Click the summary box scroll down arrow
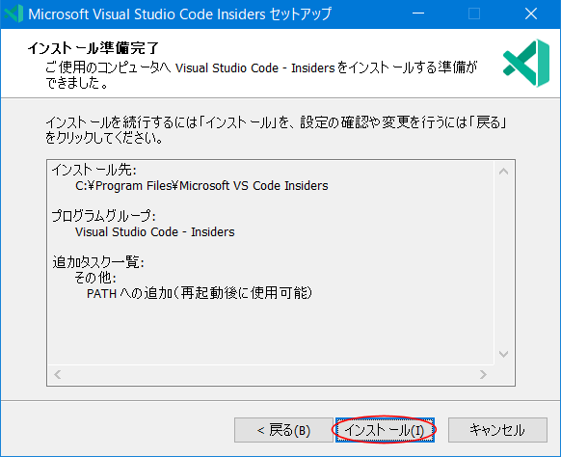Viewport: 561px width, 457px height. tap(503, 354)
